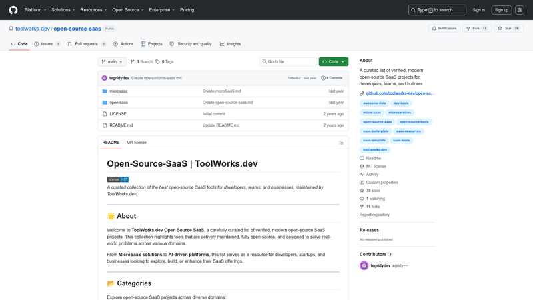Viewport: 533px width, 300px height.
Task: View the 78 stars link
Action: (370, 191)
